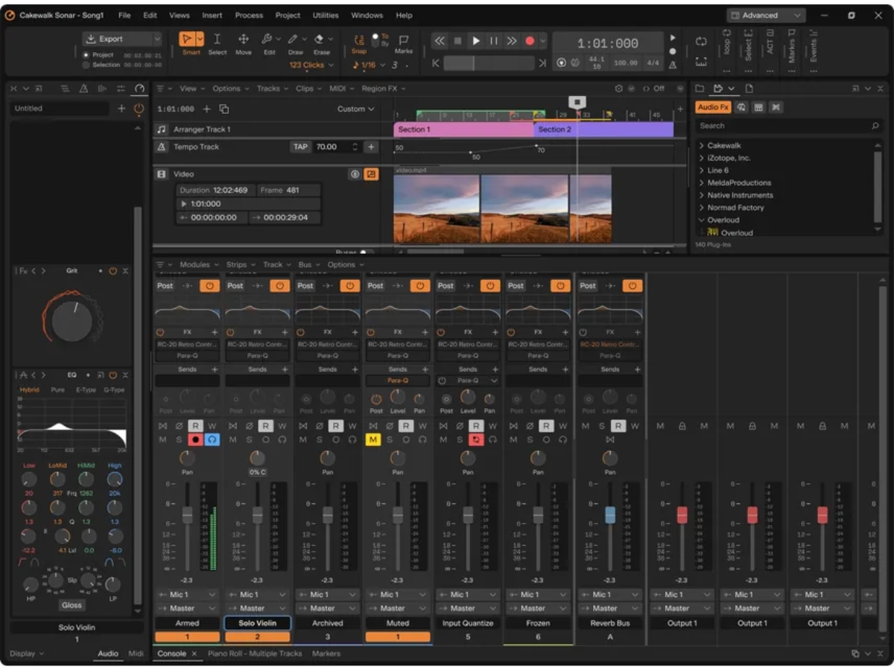Image resolution: width=894 pixels, height=670 pixels.
Task: Open the Modules menu in console view
Action: pos(199,264)
